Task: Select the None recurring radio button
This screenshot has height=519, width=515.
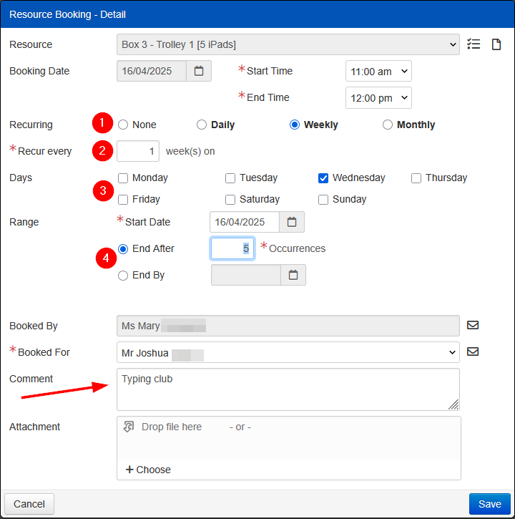Action: click(123, 125)
